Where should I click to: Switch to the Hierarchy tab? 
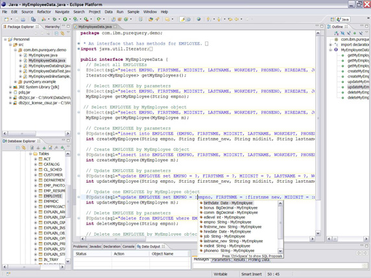[x=52, y=27]
